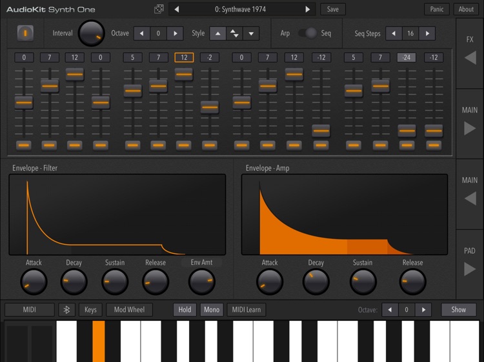Open the About screen
Viewport: 484px width, 362px height.
(466, 9)
